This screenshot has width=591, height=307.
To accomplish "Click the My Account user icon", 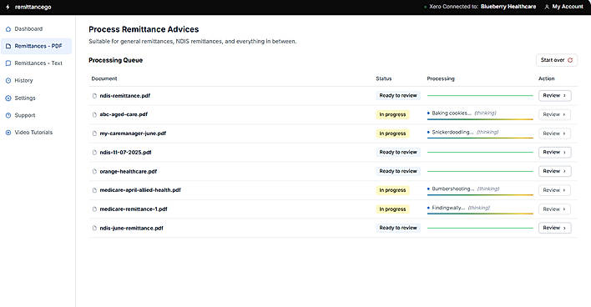I will pyautogui.click(x=547, y=7).
